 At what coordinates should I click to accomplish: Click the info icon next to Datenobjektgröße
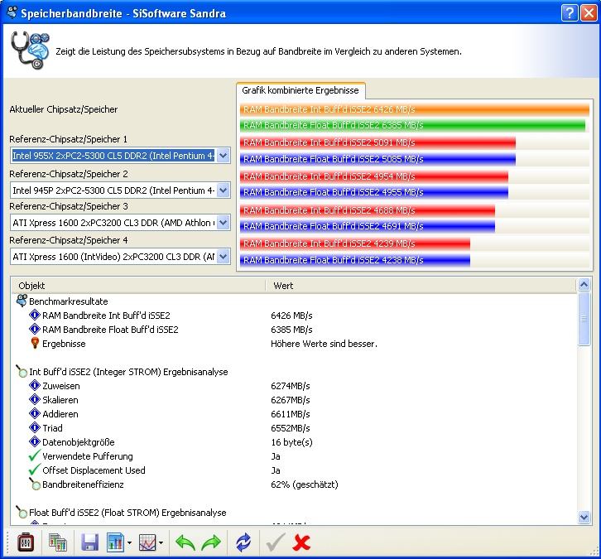click(35, 441)
